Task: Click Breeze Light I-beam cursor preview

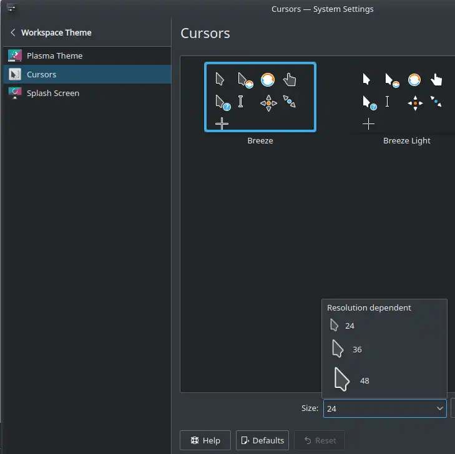Action: pyautogui.click(x=387, y=102)
